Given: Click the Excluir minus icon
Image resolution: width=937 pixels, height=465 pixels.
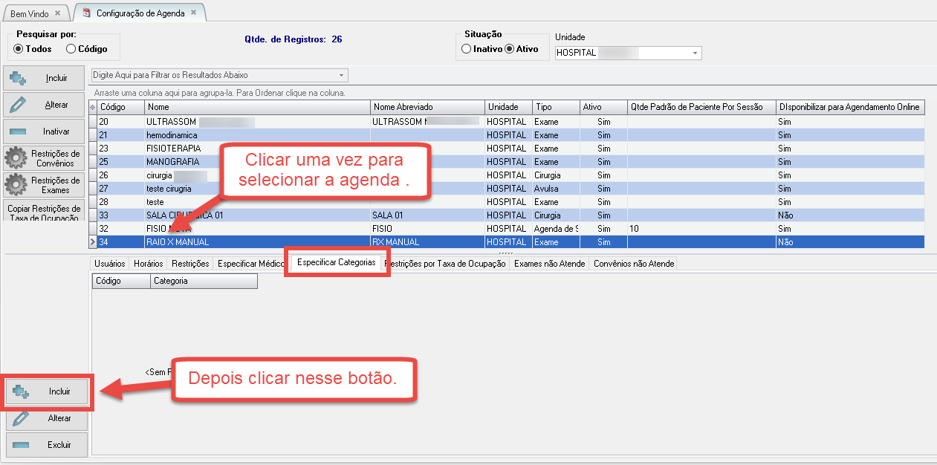Looking at the screenshot, I should [21, 445].
